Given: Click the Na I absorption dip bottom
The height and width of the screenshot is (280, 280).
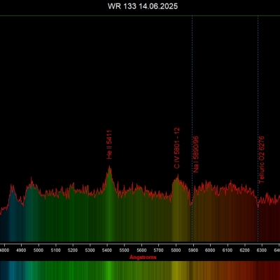Looking at the screenshot, I should click(191, 204).
